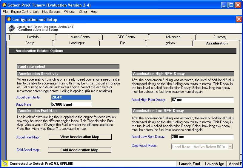Click the Accel High Rpm Decay field
Viewport: 243px width, 168px height.
pos(202,100)
